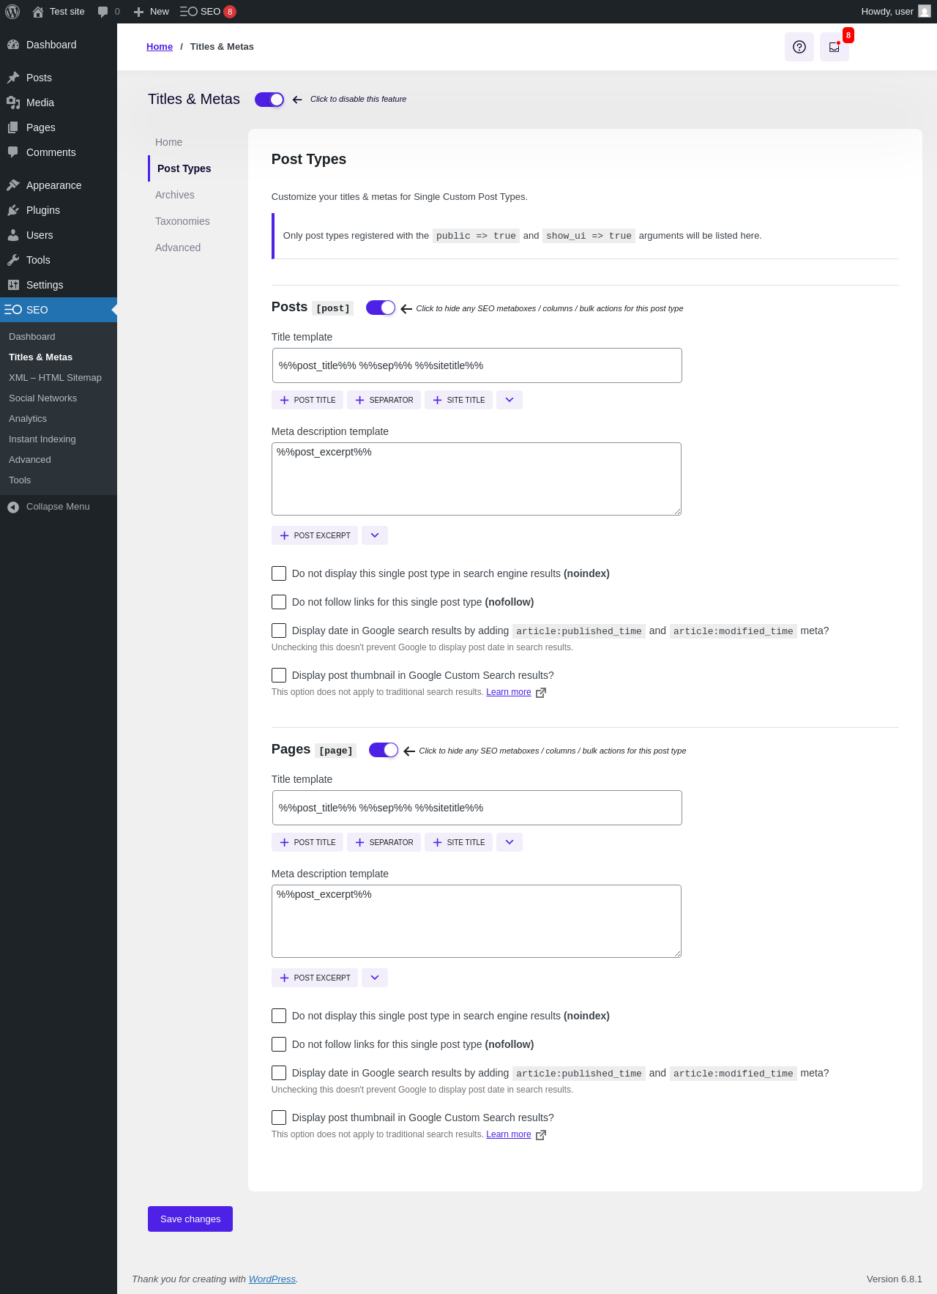
Task: Check noindex checkbox for Posts
Action: pyautogui.click(x=279, y=573)
